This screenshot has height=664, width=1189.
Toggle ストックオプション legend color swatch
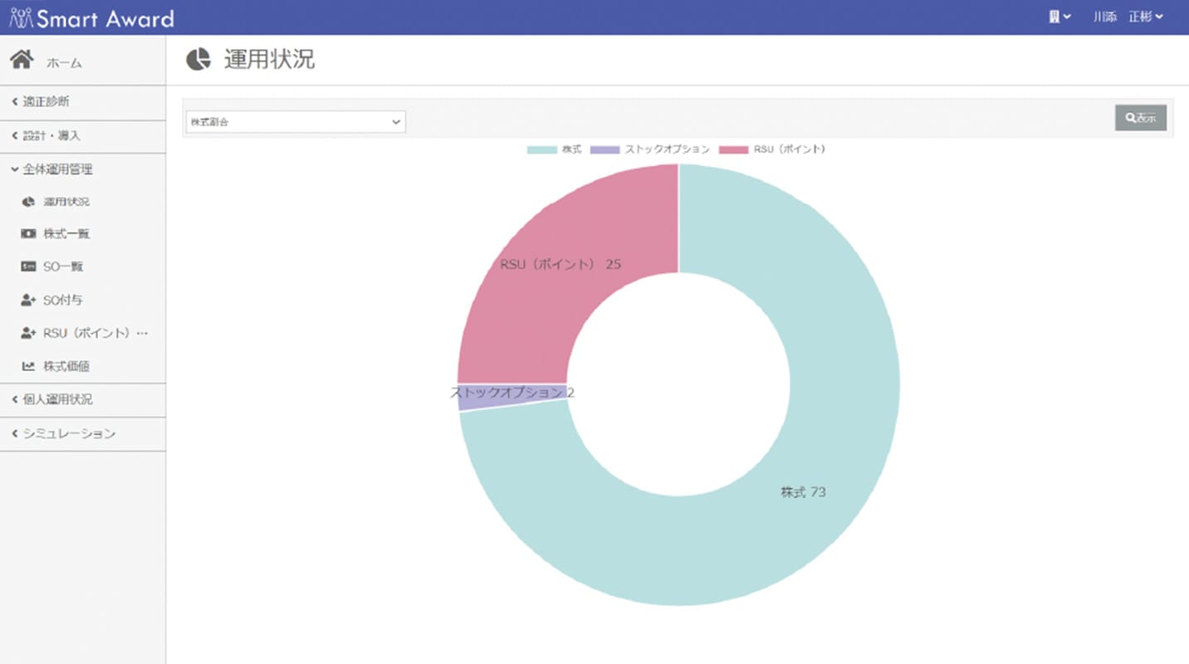[x=605, y=150]
